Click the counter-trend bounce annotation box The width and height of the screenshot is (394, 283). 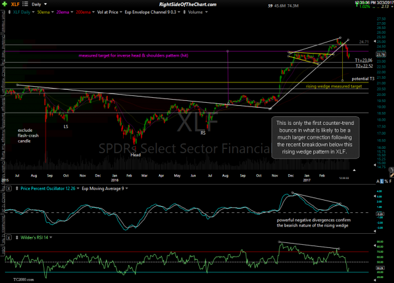(315, 137)
